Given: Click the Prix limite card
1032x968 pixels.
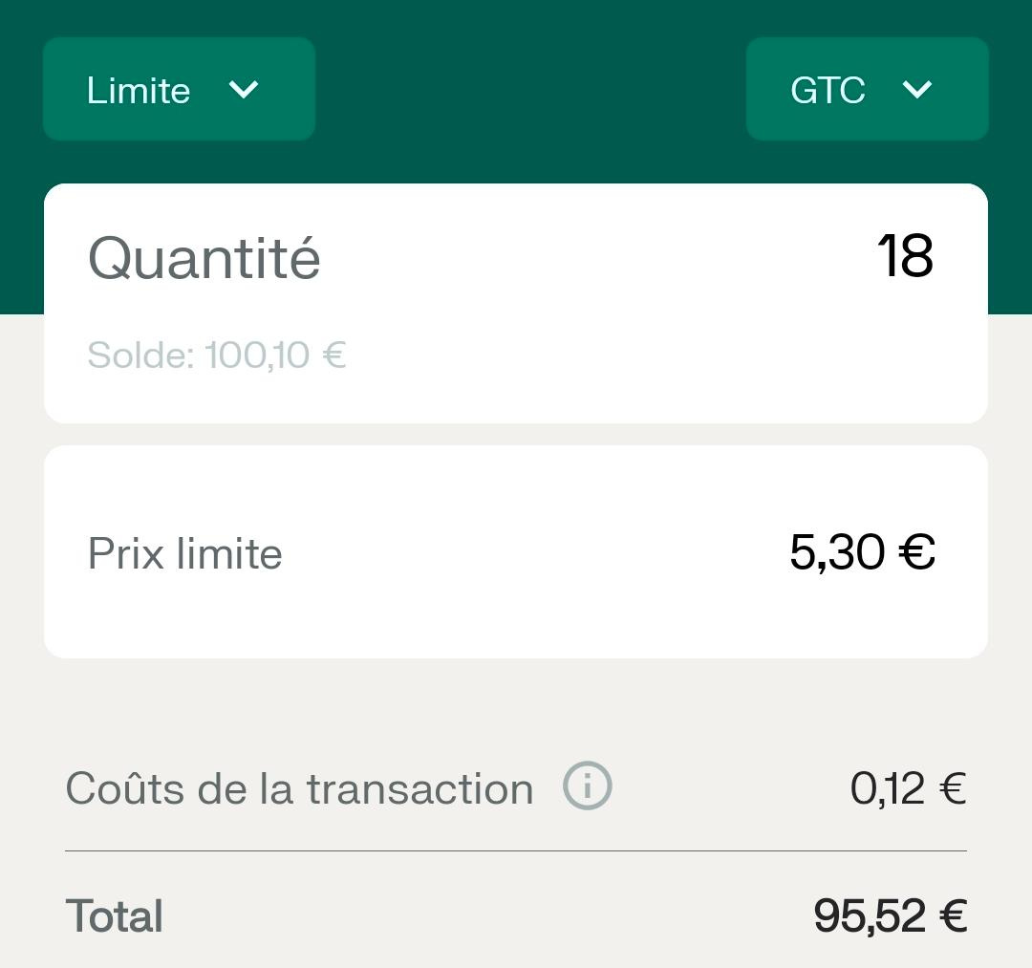Looking at the screenshot, I should pos(516,552).
